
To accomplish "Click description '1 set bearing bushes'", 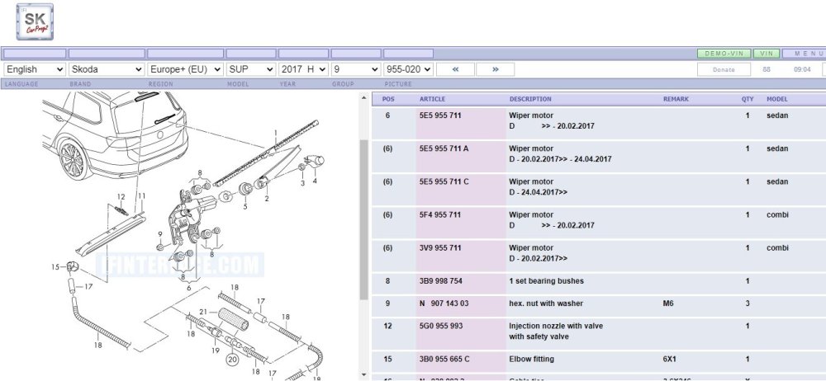I will [x=546, y=281].
